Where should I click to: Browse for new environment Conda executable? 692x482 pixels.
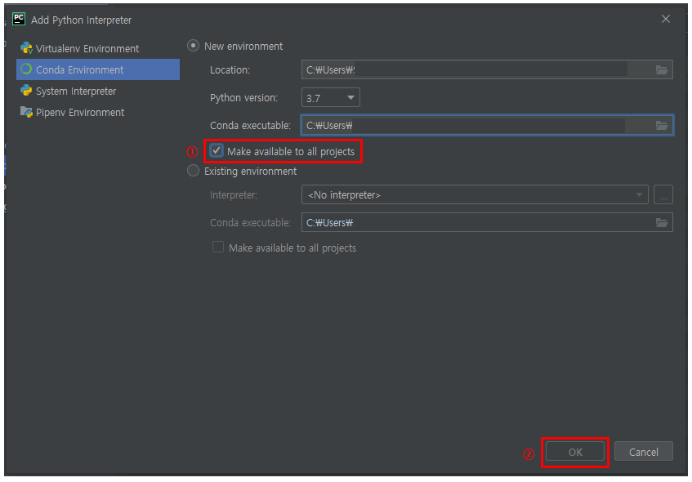(661, 125)
